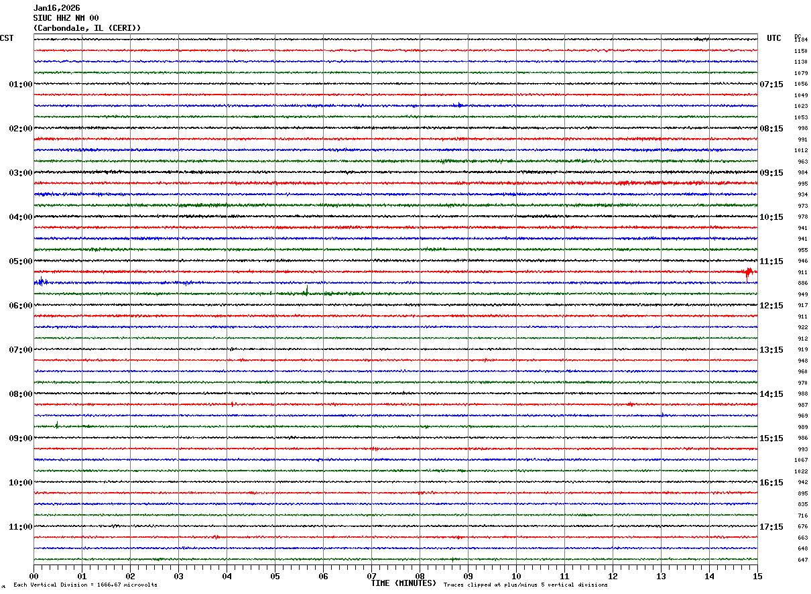Image resolution: width=811 pixels, height=594 pixels.
Task: Select the 06:00 CST time label
Action: (21, 306)
